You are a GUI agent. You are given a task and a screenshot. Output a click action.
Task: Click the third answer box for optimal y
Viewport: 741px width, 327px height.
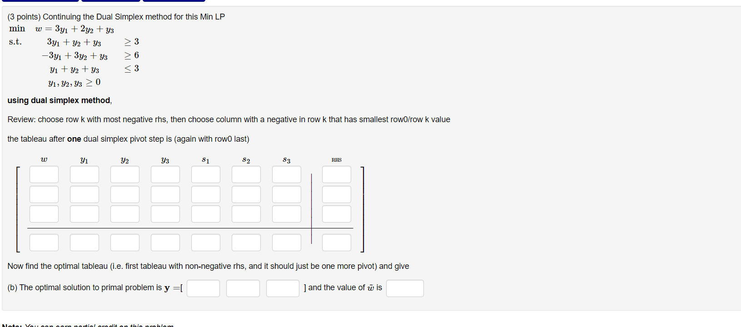282,288
